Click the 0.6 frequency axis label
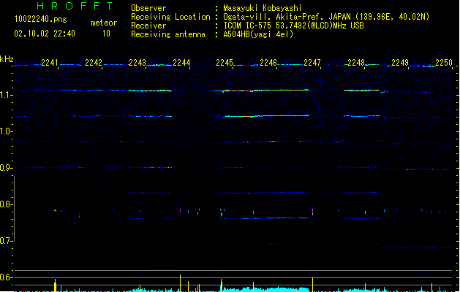This screenshot has height=292, width=460. coord(7,277)
